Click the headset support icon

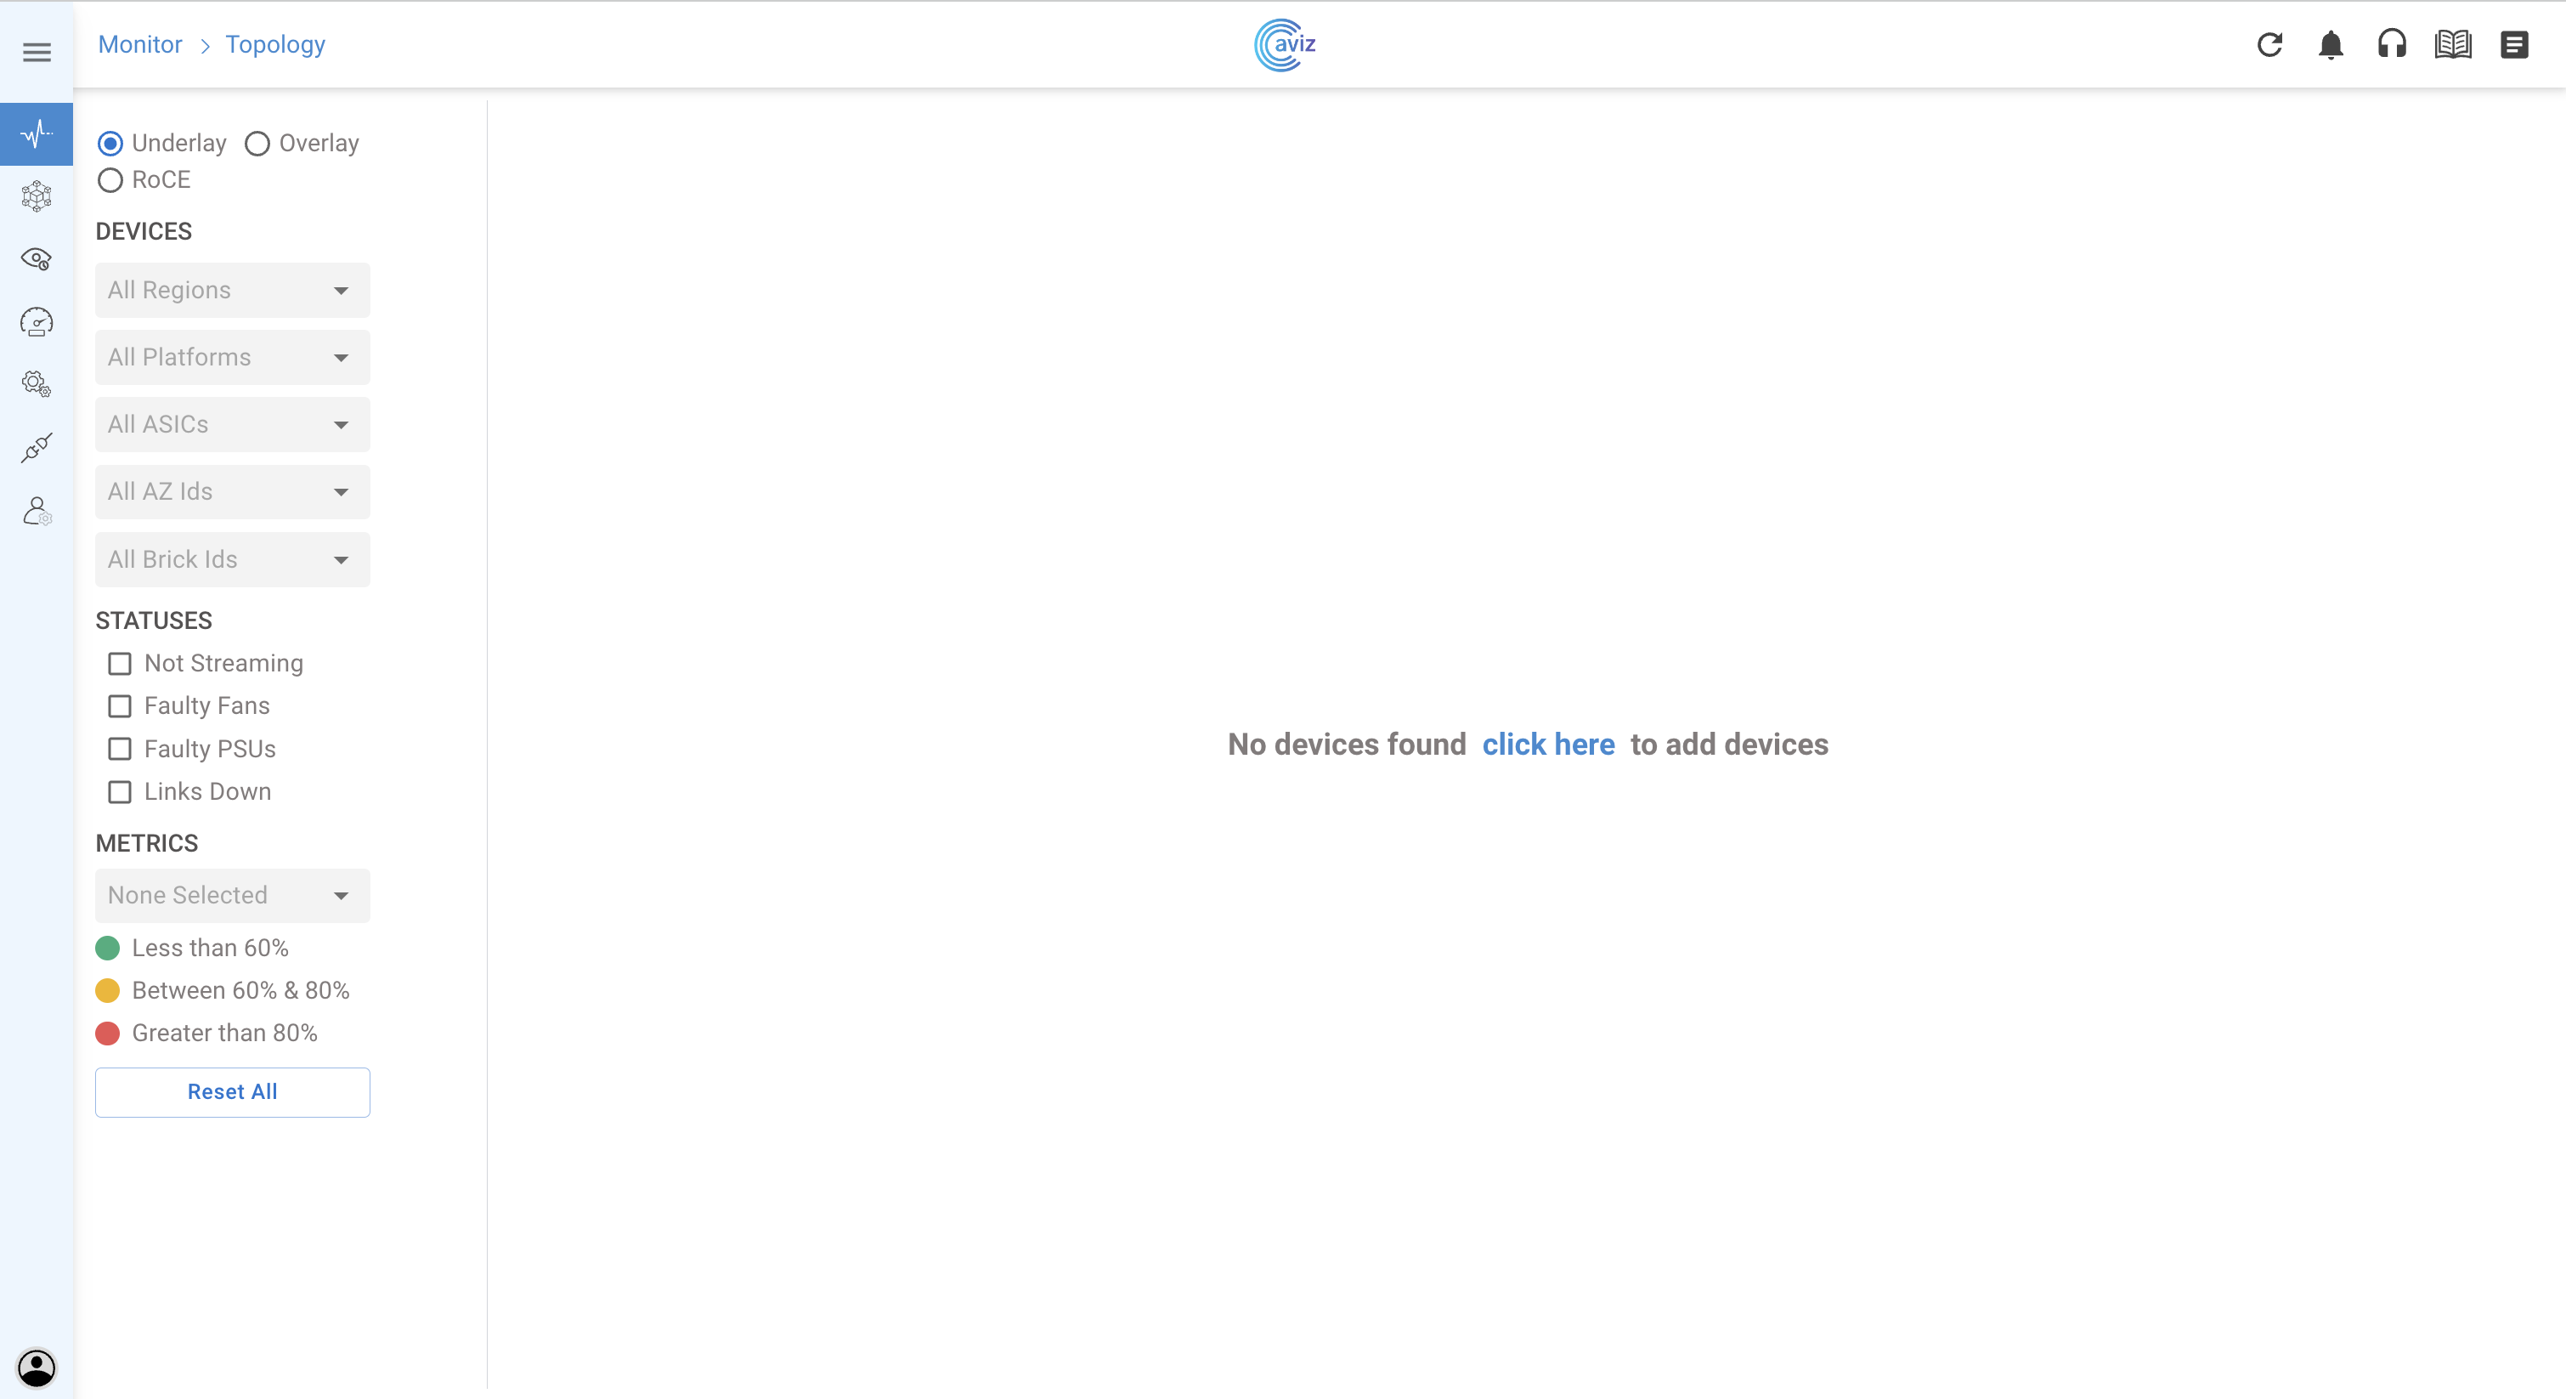[2392, 45]
